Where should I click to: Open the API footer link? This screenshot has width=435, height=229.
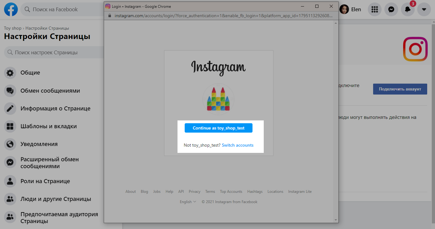click(181, 192)
